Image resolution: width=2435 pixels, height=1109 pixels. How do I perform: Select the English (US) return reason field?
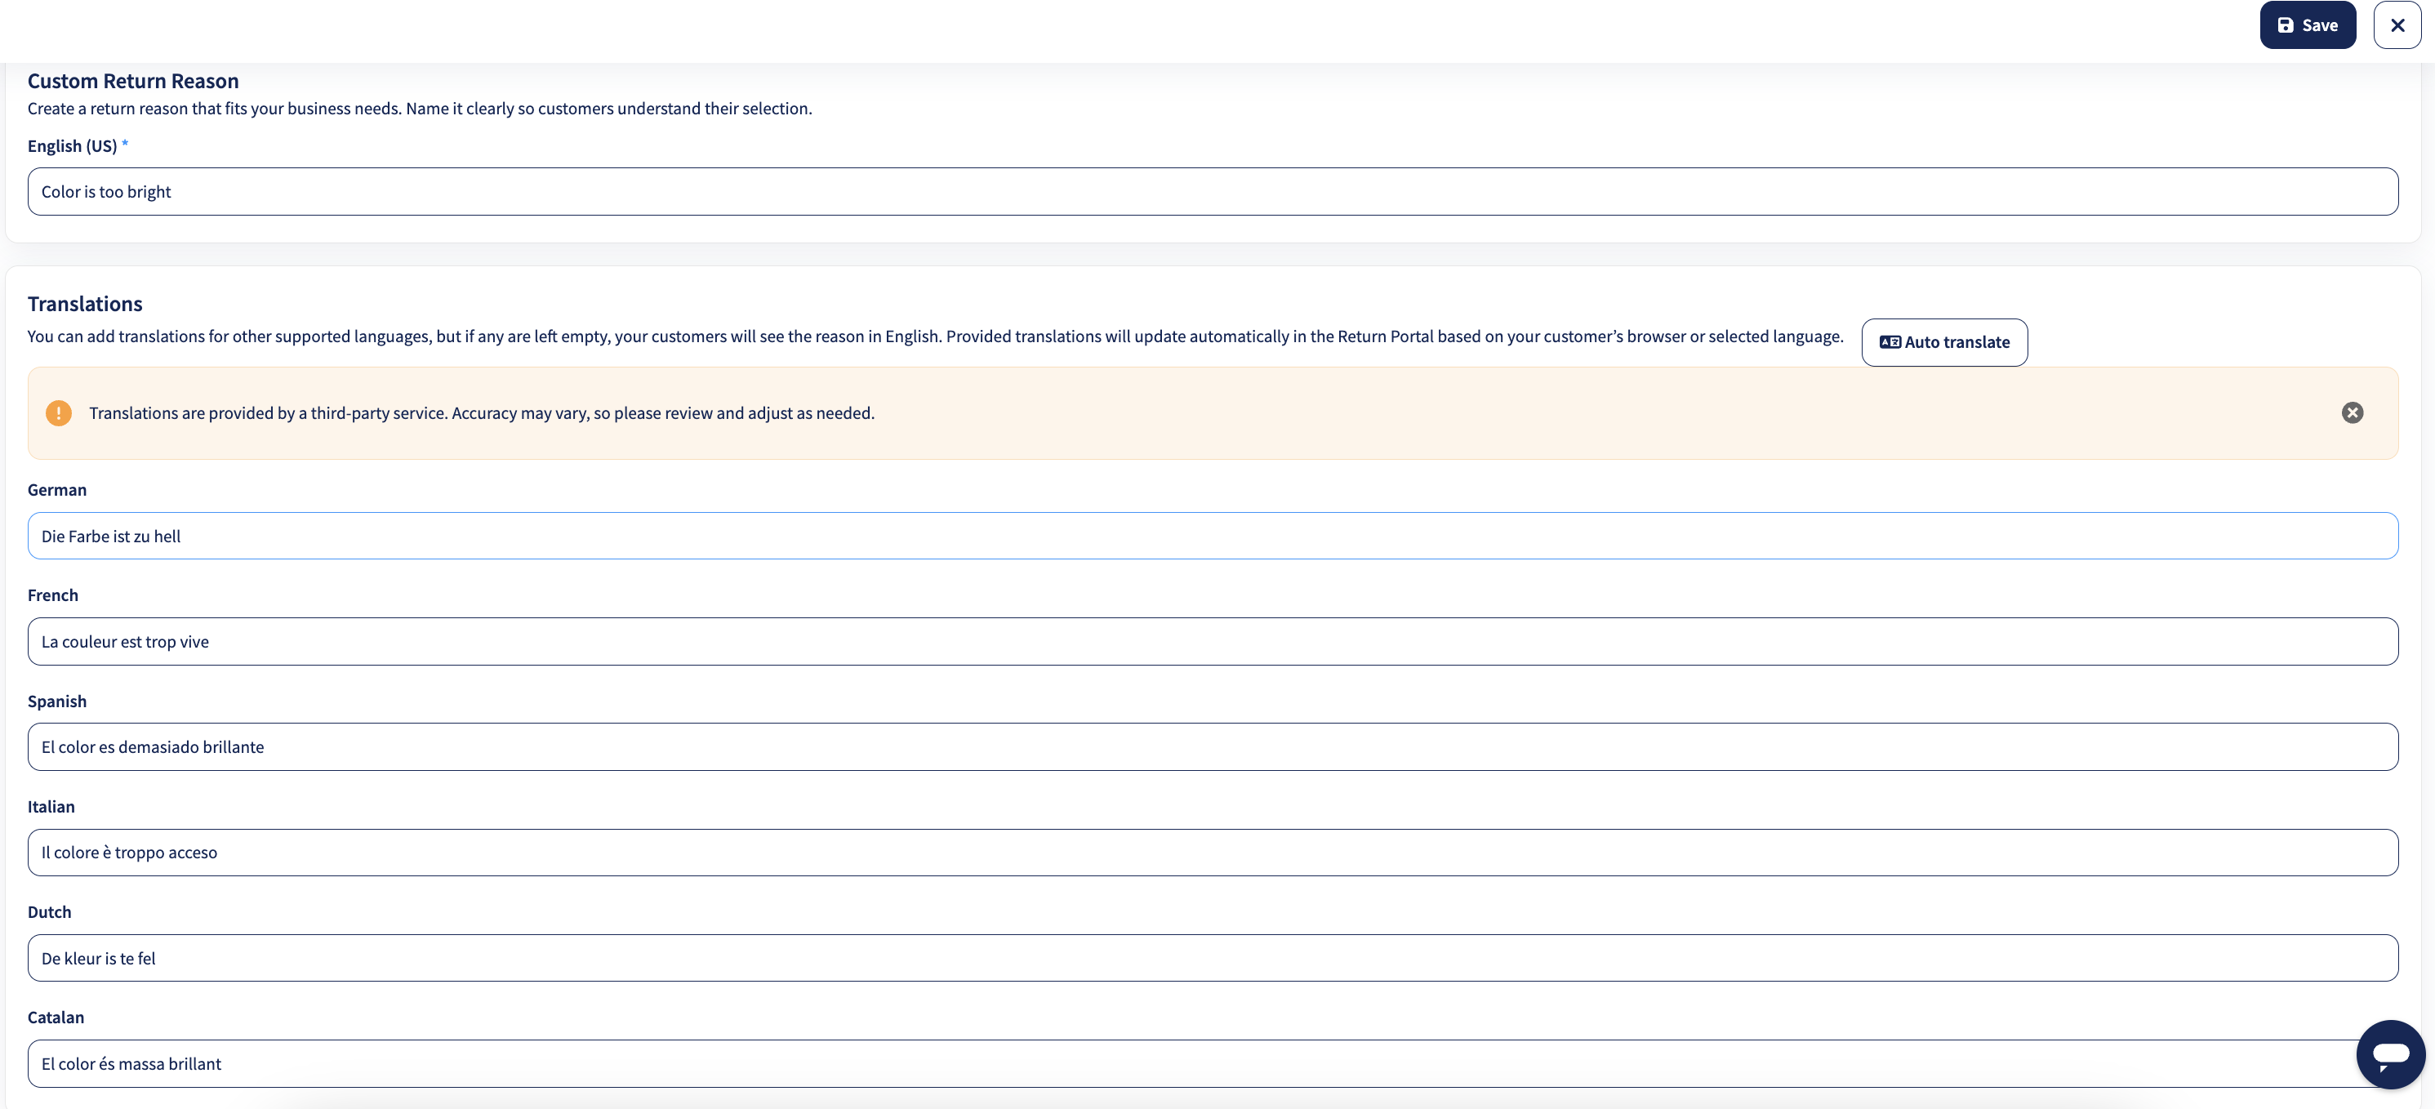click(1212, 191)
